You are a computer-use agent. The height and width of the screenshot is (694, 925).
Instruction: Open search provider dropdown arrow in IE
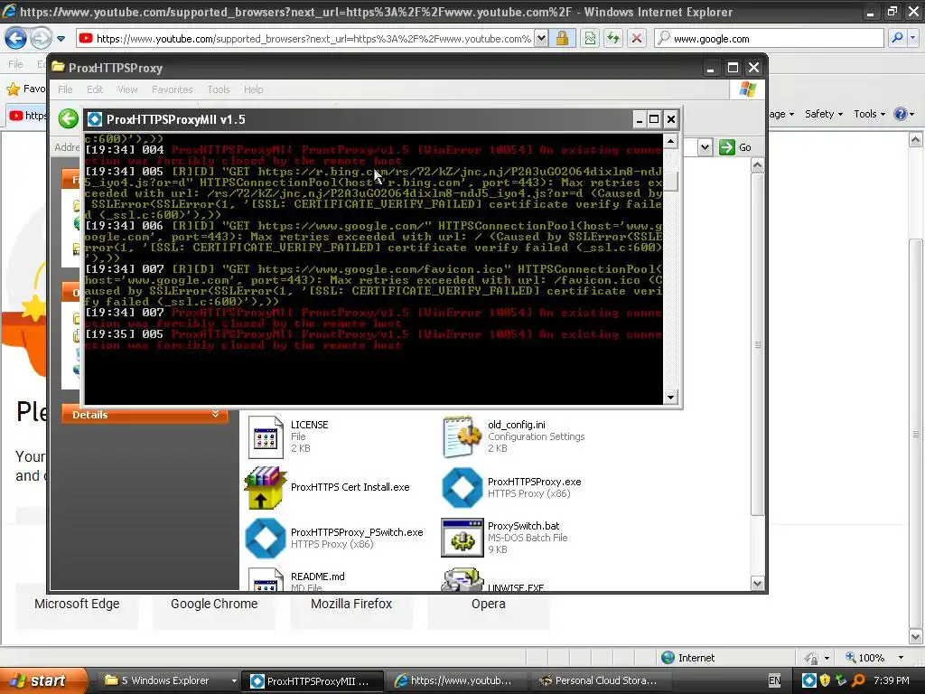[x=913, y=38]
